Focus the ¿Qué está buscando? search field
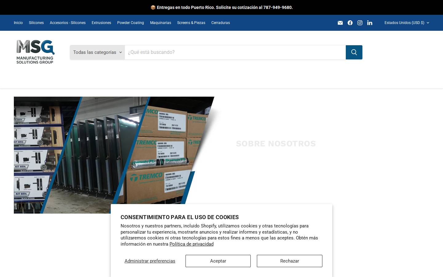The image size is (443, 277). coord(235,52)
